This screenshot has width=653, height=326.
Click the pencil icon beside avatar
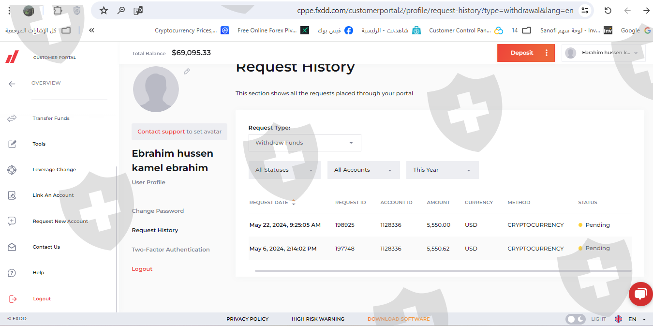coord(187,72)
